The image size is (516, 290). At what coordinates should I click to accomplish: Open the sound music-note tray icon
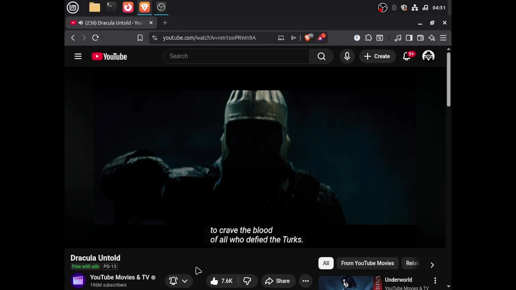point(425,8)
